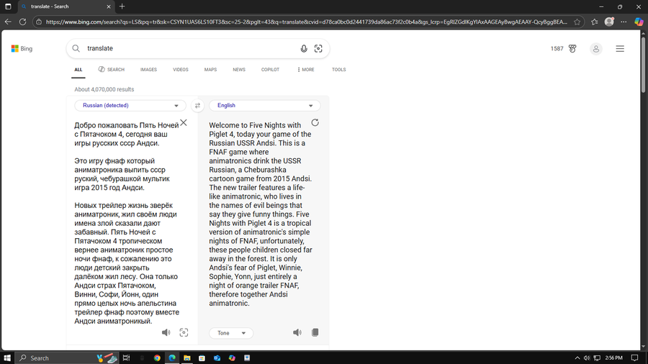Switch to the SEARCH tab
This screenshot has width=648, height=364.
click(x=111, y=70)
